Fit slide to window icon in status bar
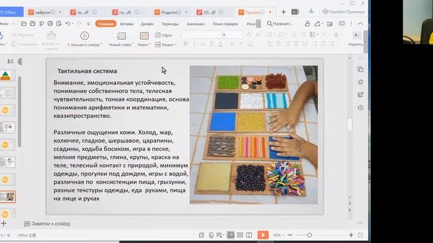 tap(360, 235)
